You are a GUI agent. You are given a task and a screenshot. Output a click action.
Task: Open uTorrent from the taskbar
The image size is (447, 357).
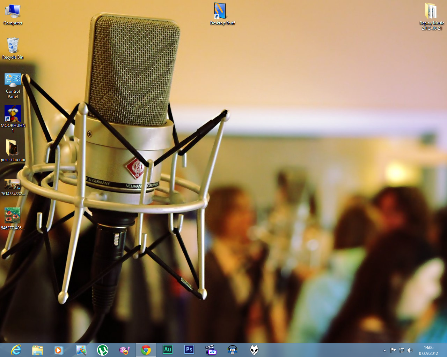point(103,350)
